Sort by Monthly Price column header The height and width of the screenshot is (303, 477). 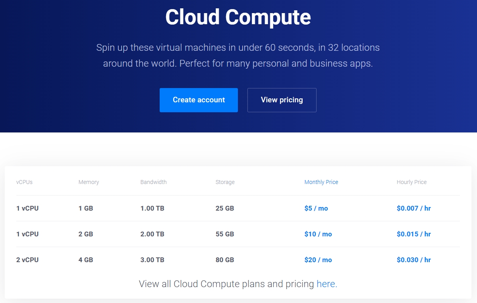click(321, 182)
